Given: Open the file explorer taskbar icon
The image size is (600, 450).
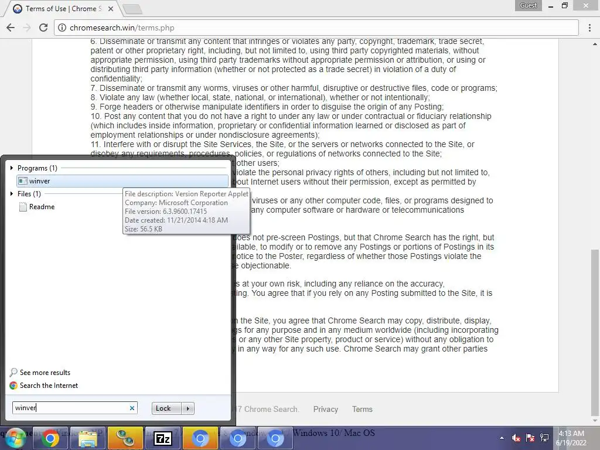Looking at the screenshot, I should coord(88,438).
